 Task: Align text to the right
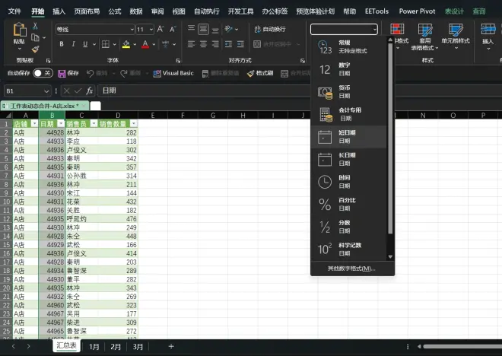(x=215, y=44)
